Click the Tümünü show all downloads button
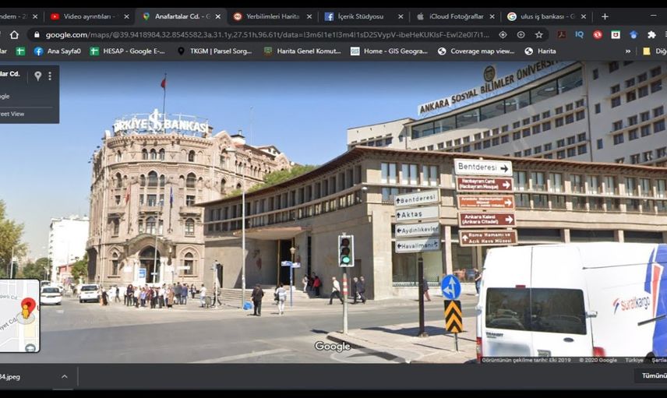The width and height of the screenshot is (667, 398). tap(651, 375)
